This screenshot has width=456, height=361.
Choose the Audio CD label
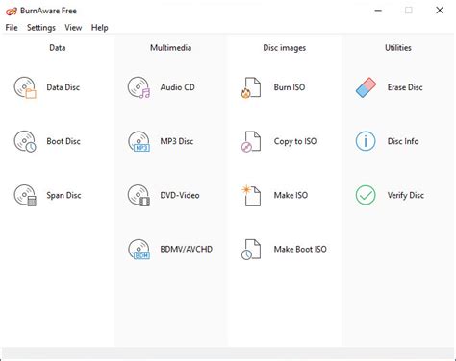click(177, 87)
